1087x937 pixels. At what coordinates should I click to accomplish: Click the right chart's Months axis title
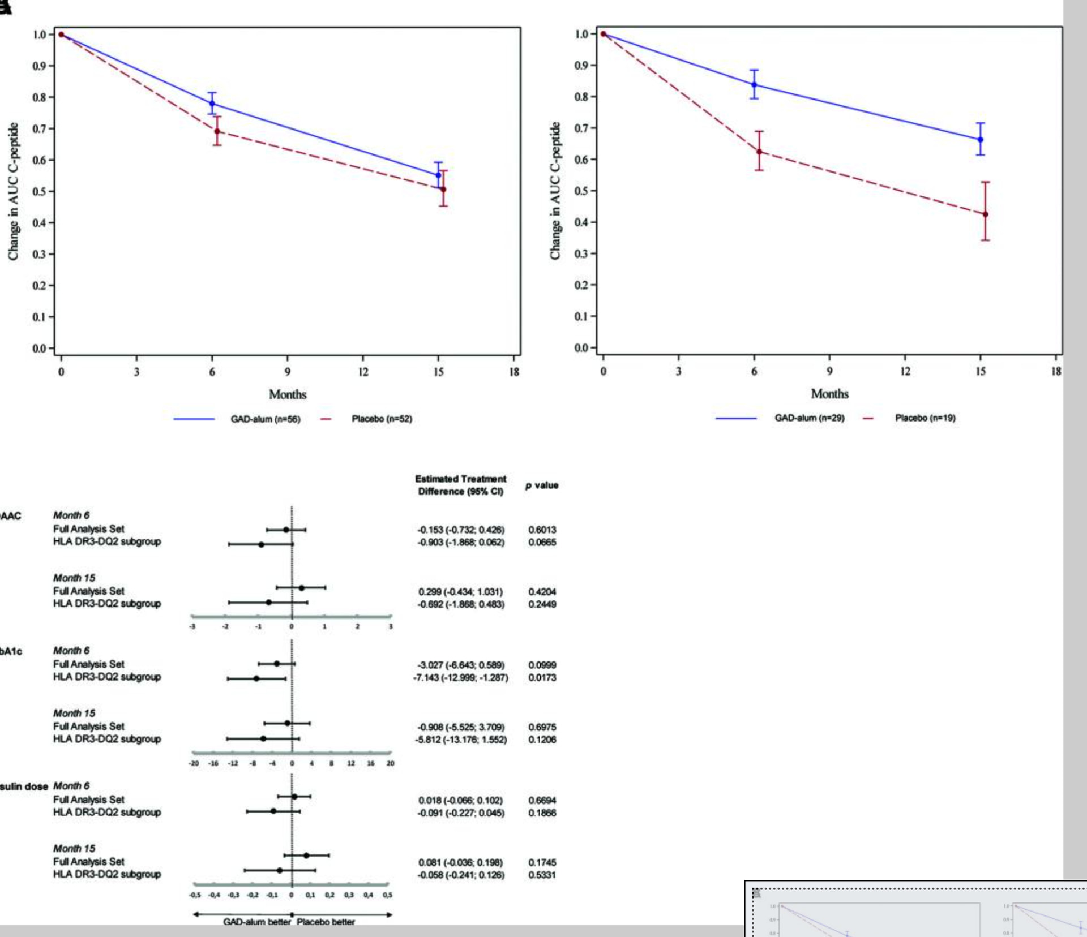(x=829, y=394)
